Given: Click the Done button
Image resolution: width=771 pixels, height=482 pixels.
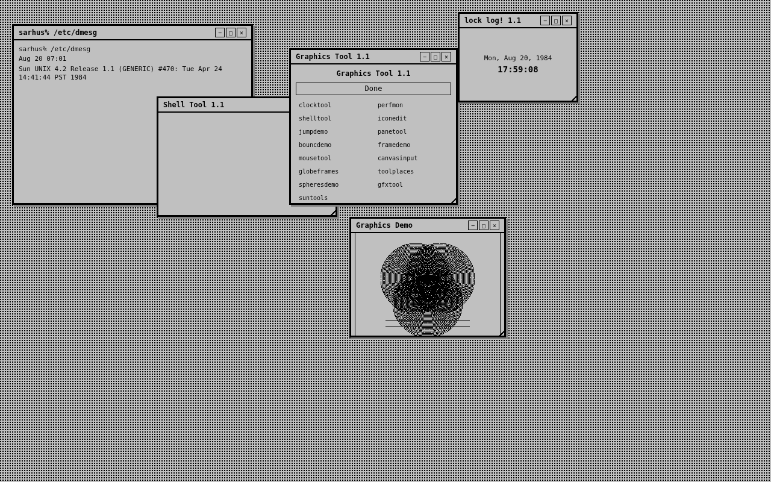Looking at the screenshot, I should (x=373, y=89).
